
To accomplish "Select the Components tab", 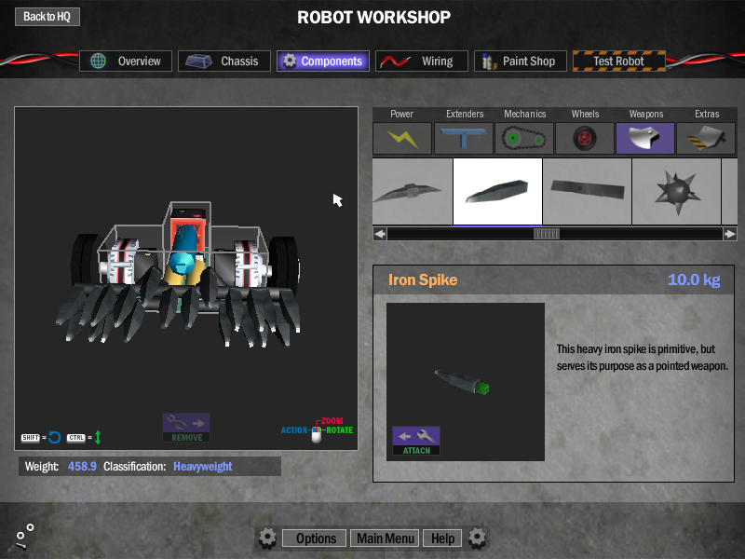I will tap(323, 61).
